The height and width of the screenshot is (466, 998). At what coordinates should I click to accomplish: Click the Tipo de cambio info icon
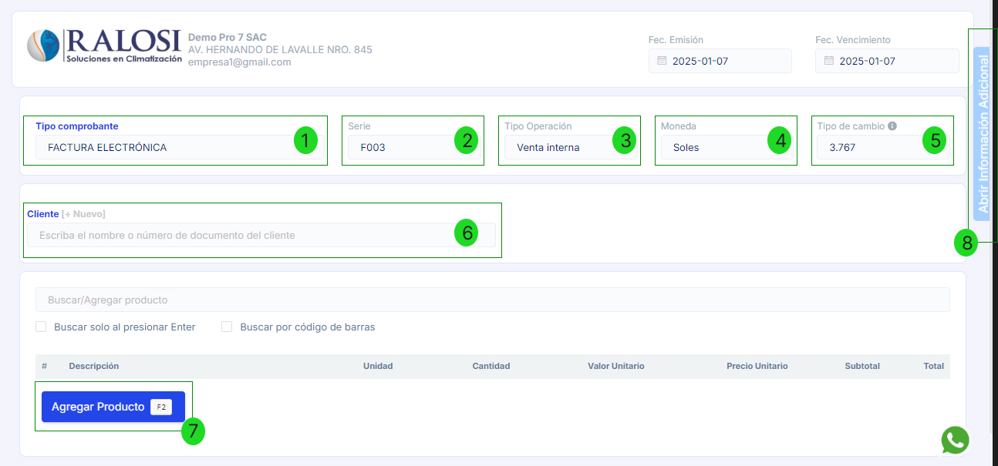tap(892, 126)
